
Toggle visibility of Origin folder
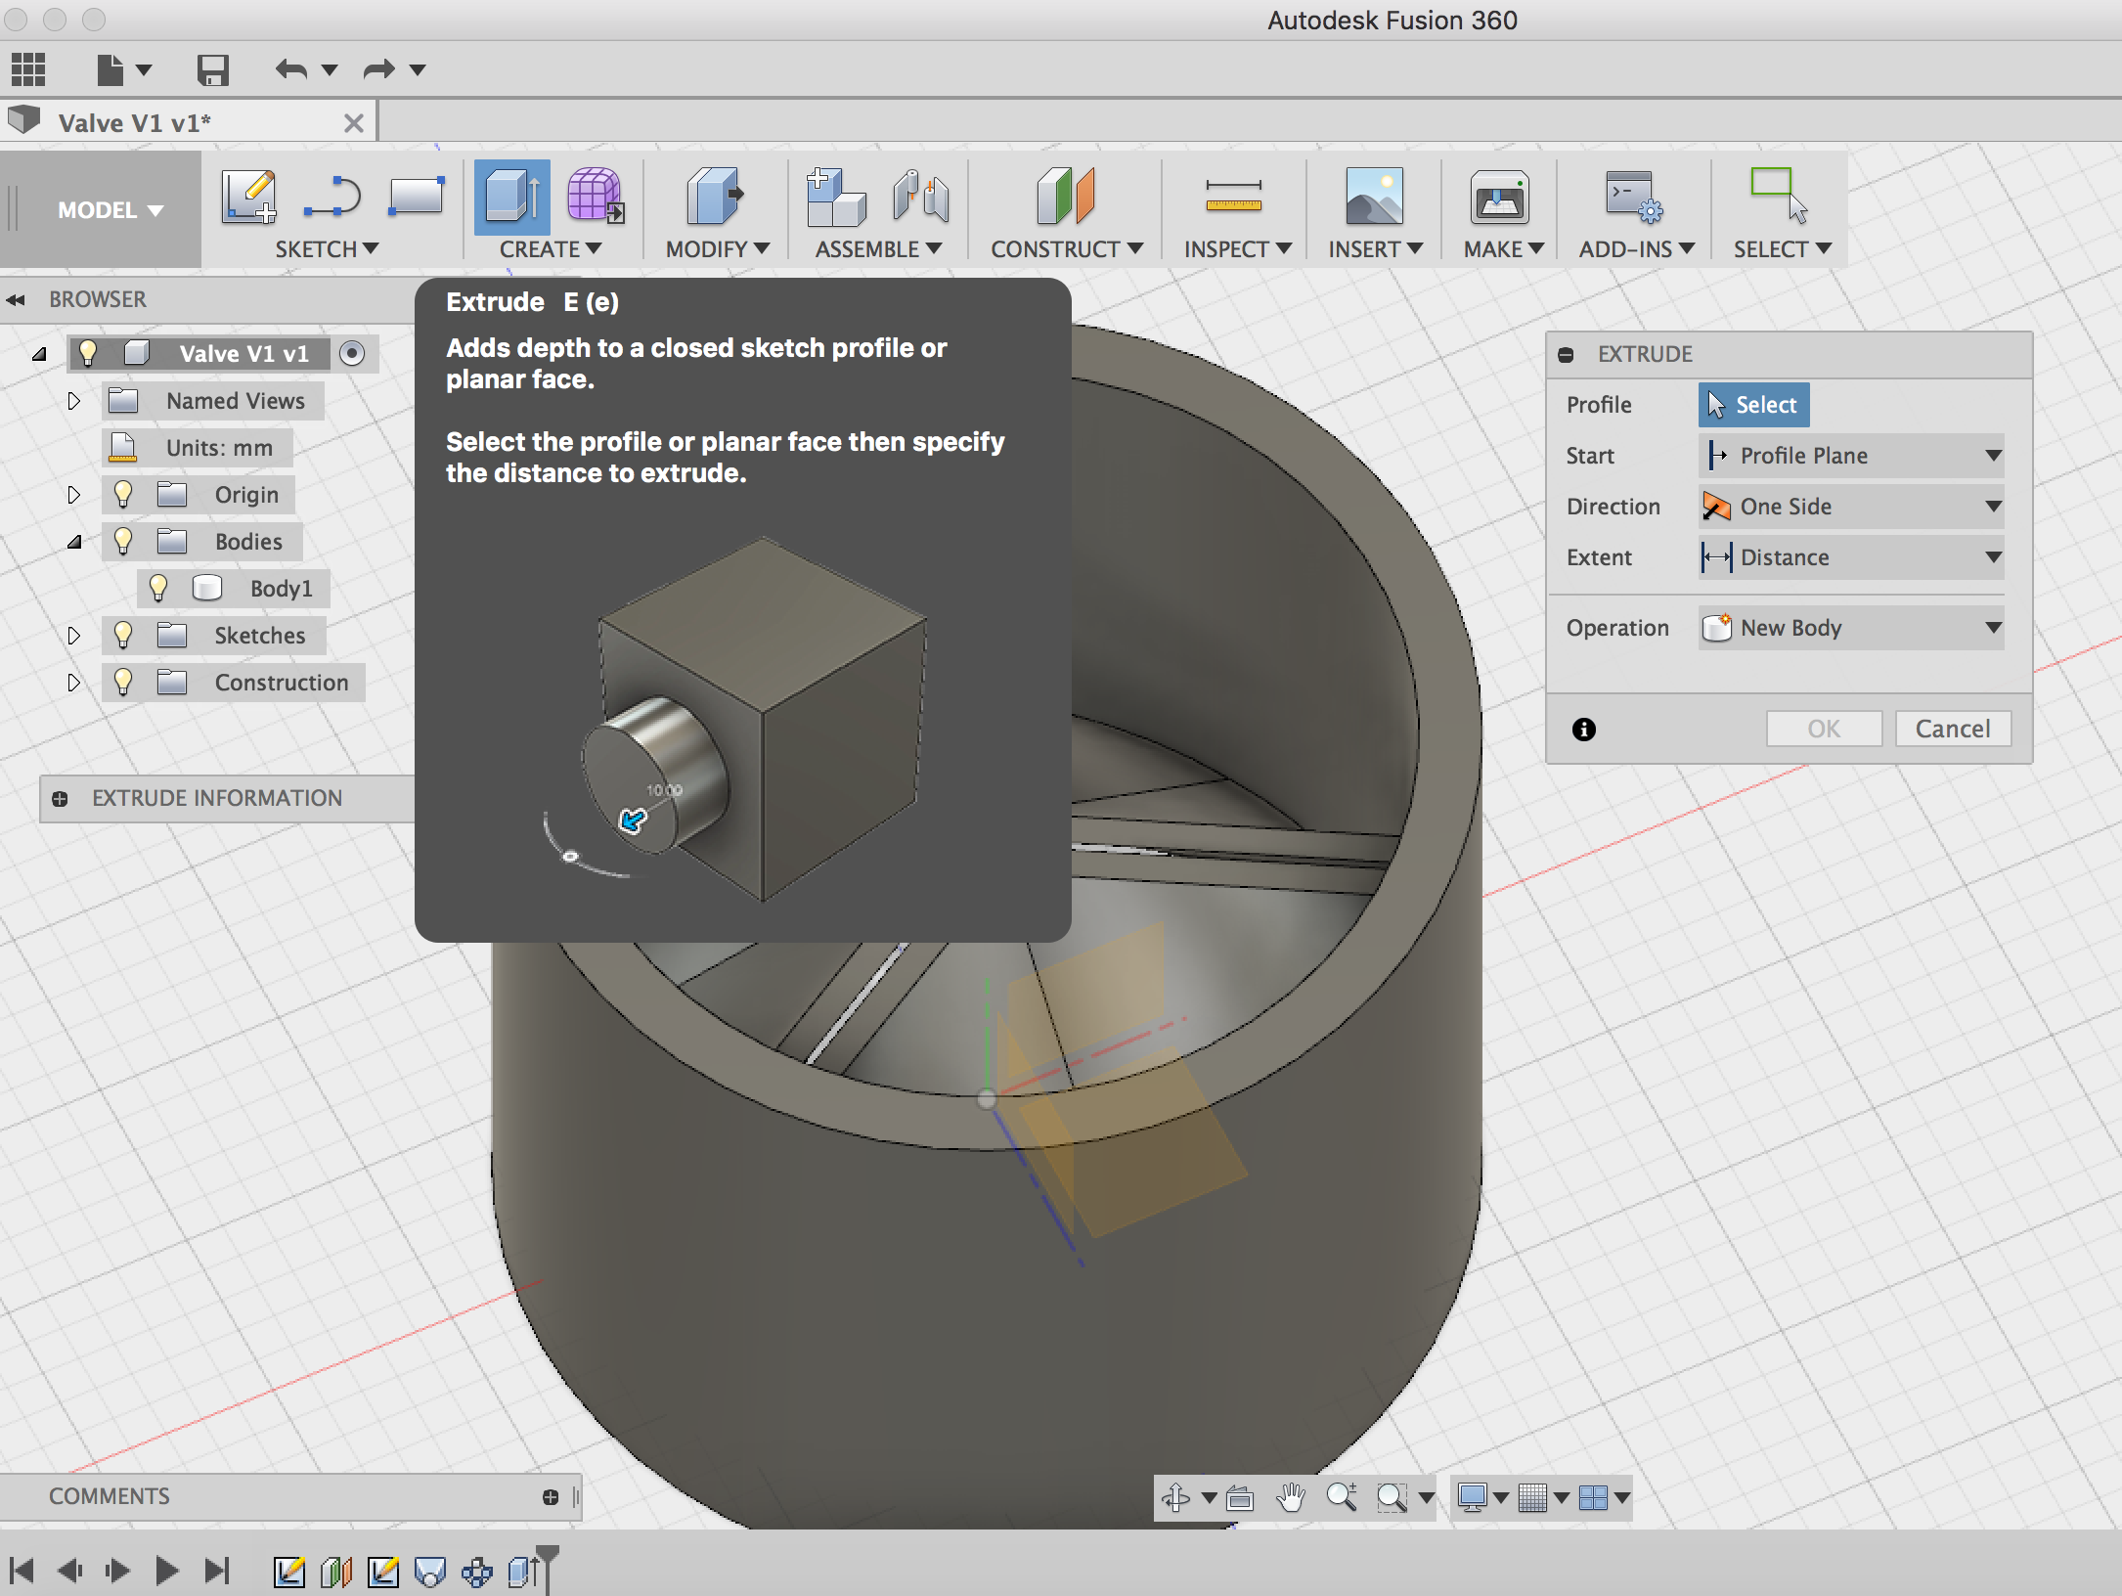pos(120,493)
